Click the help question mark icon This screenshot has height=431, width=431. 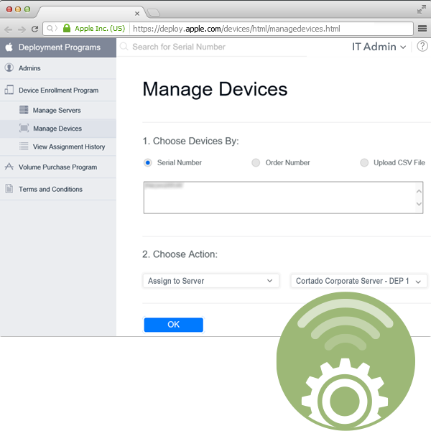tap(422, 46)
